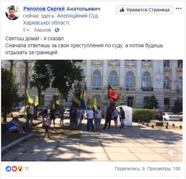Click the Нравится Страница button label
Viewport: 186px width, 179px height.
(148, 10)
